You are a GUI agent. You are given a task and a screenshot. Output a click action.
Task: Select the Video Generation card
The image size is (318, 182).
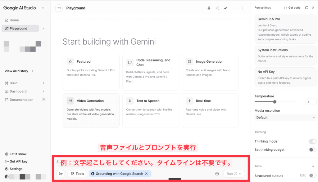point(91,110)
